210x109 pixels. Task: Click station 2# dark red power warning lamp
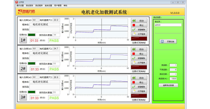click(x=139, y=67)
